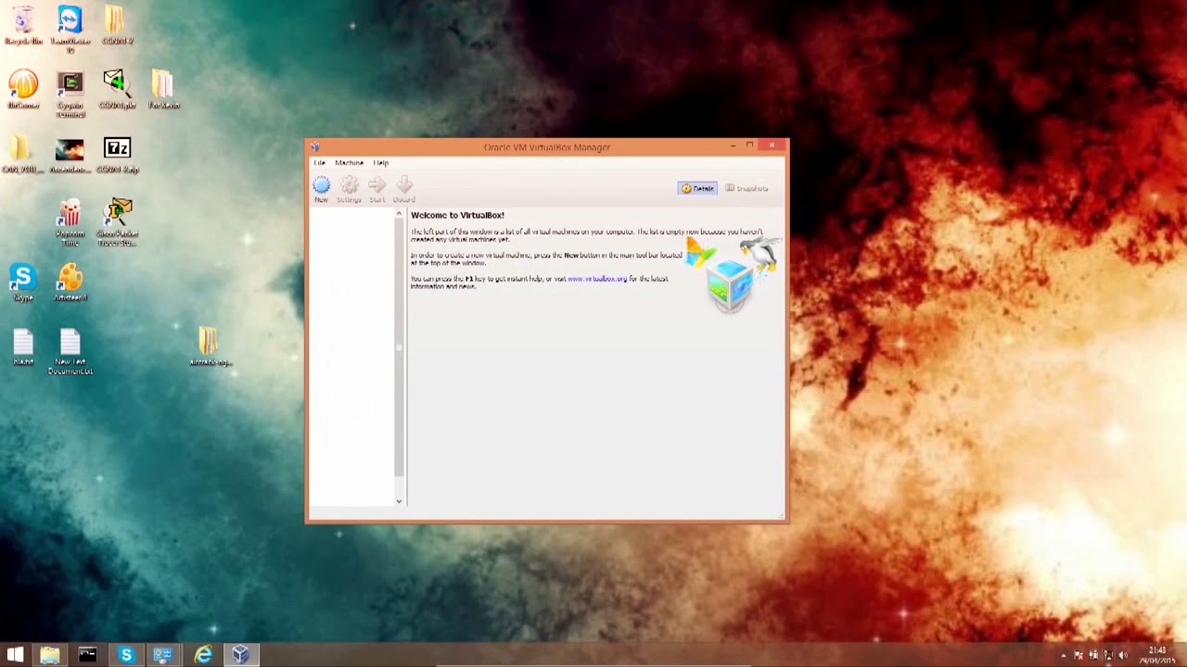Select the Skype desktop shortcut
This screenshot has height=667, width=1187.
23,283
